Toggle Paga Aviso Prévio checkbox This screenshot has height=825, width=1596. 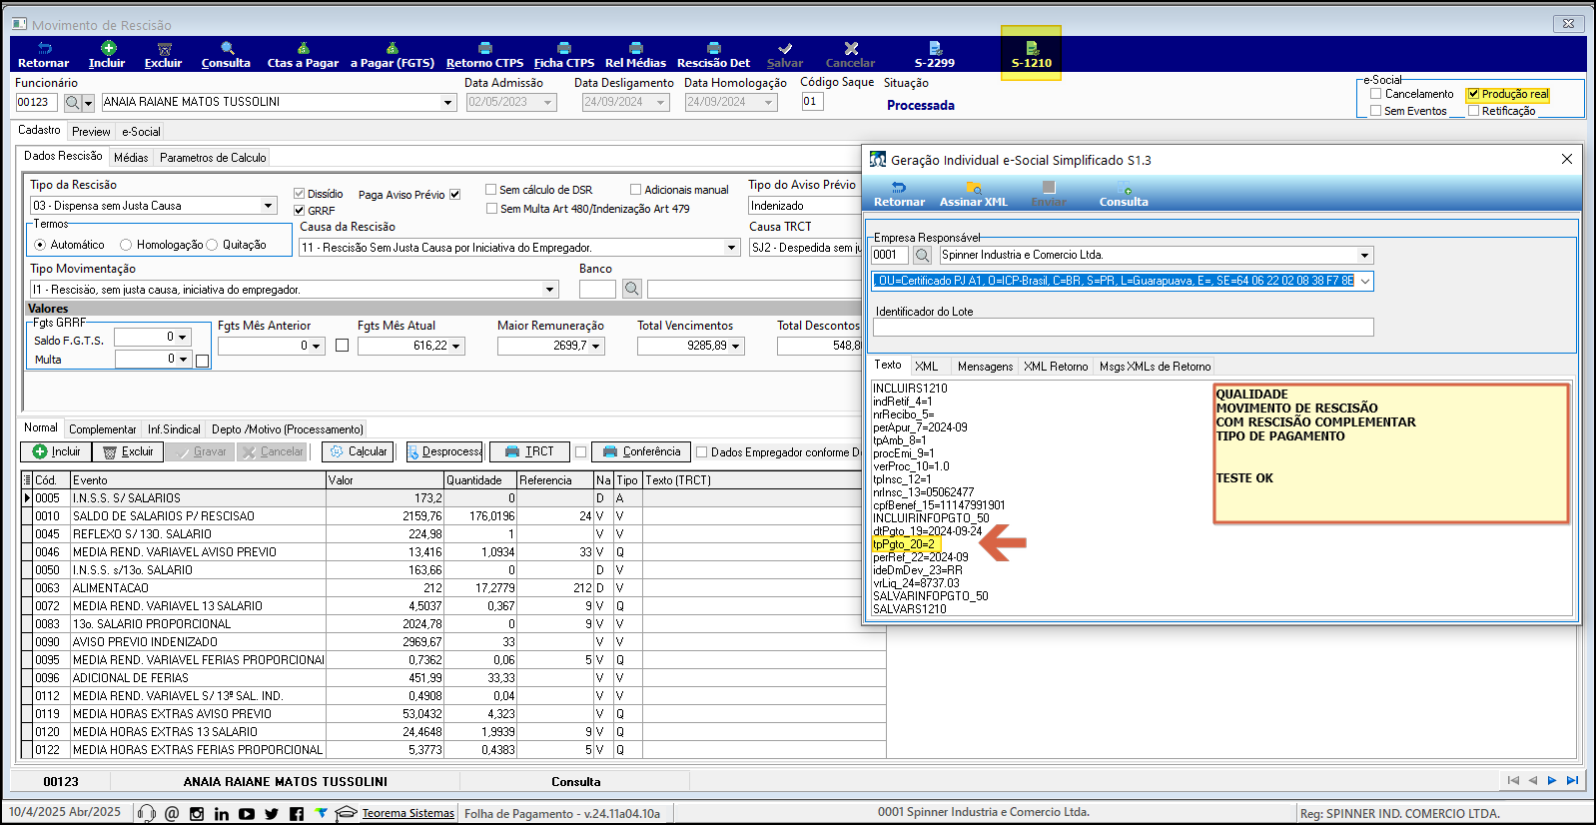[x=454, y=194]
